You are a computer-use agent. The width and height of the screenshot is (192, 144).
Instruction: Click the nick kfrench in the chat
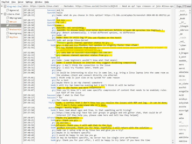pyautogui.click(x=51, y=118)
